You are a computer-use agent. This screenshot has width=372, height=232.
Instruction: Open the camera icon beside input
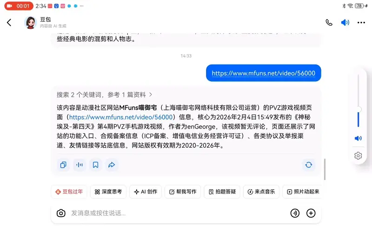pyautogui.click(x=61, y=213)
